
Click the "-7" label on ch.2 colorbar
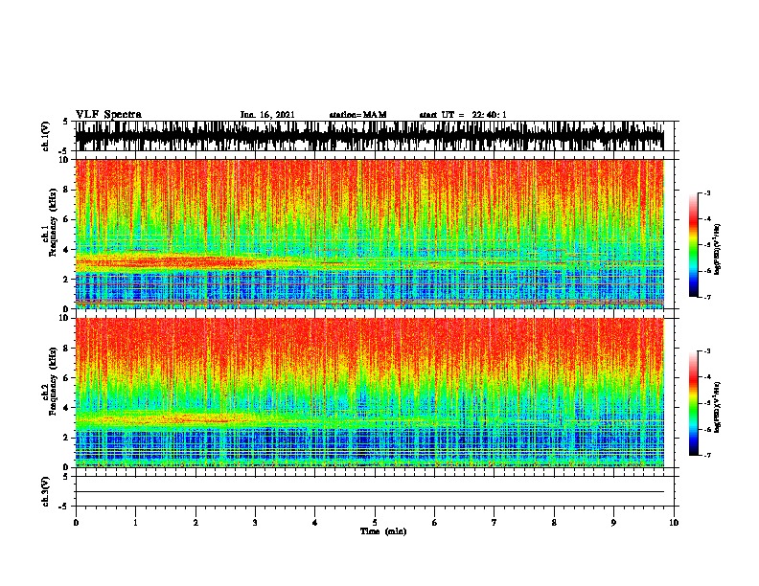(707, 455)
